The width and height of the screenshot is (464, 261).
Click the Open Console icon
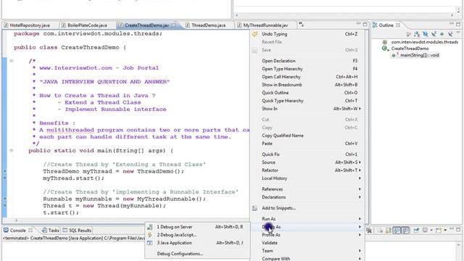tap(439, 231)
